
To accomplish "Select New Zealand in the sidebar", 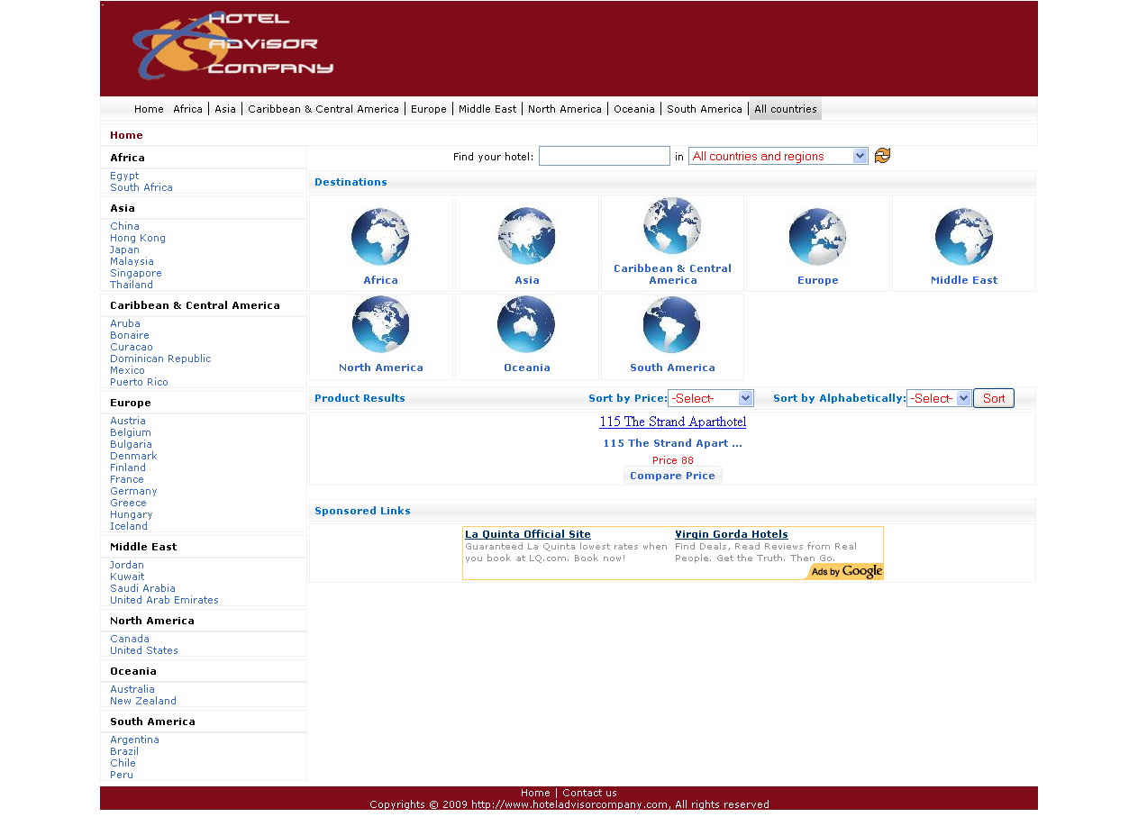I will (x=143, y=701).
